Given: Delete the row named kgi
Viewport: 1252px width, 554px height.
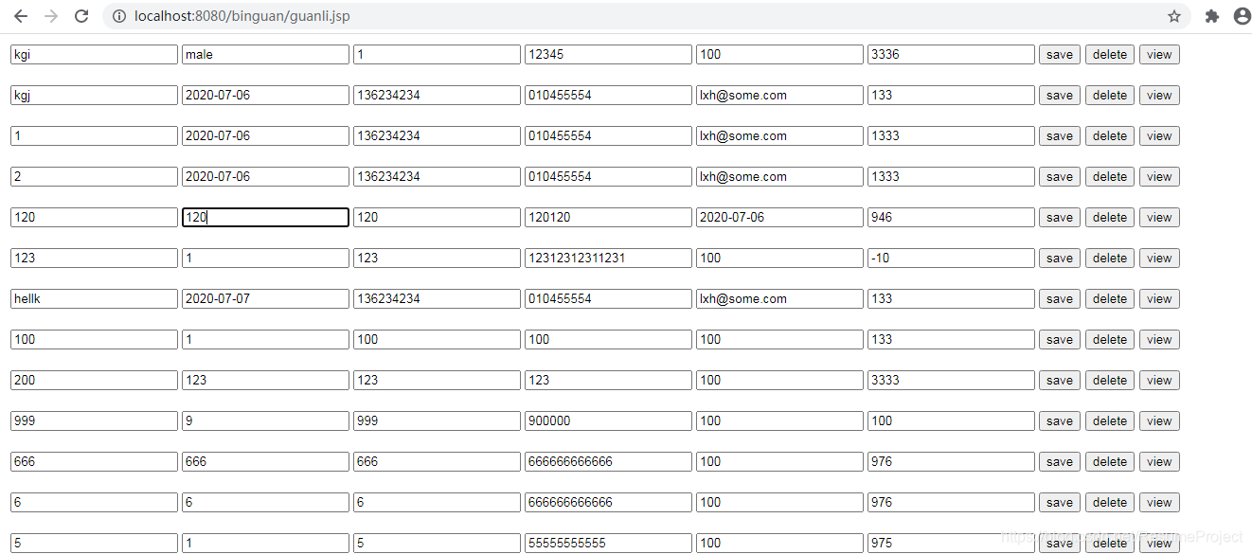Looking at the screenshot, I should pyautogui.click(x=1110, y=55).
